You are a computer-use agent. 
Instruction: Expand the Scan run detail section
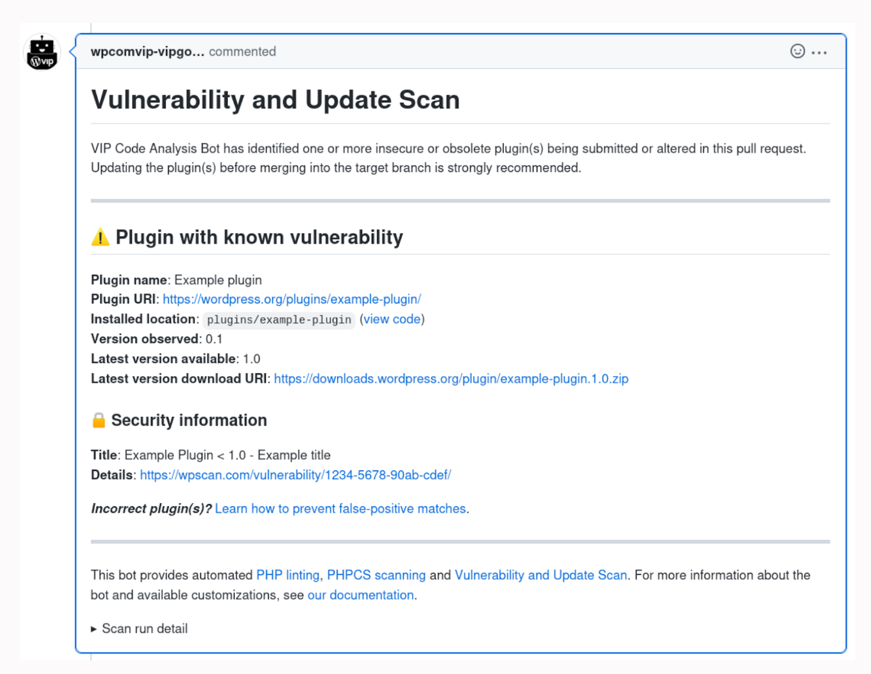point(144,629)
